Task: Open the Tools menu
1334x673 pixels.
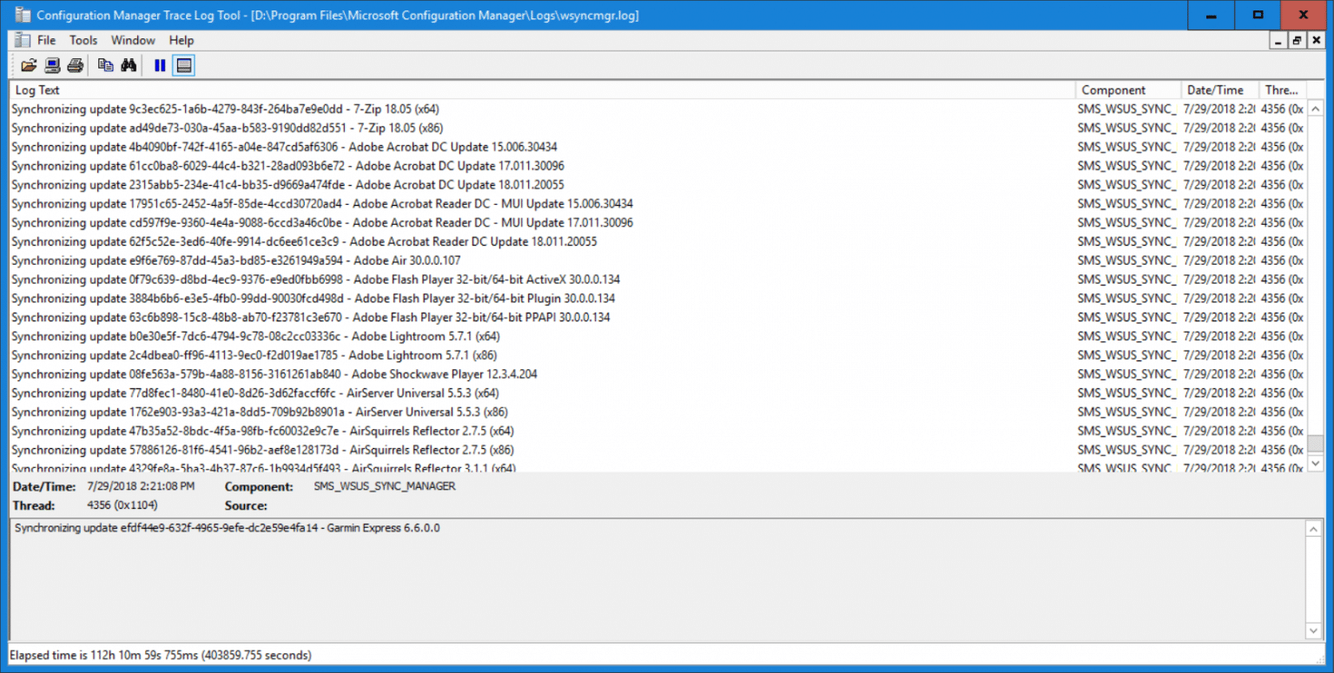Action: pos(83,40)
